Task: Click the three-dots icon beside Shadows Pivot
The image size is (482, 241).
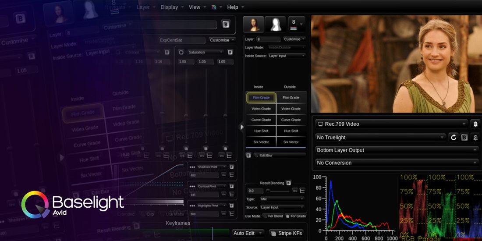Action: pyautogui.click(x=191, y=167)
